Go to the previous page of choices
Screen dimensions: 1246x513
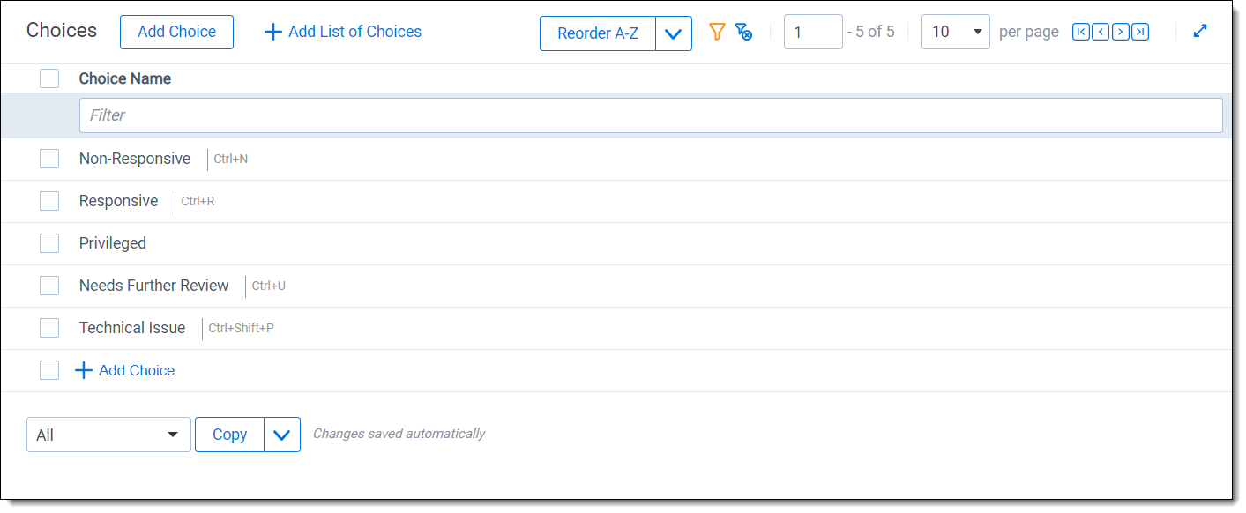[1101, 32]
